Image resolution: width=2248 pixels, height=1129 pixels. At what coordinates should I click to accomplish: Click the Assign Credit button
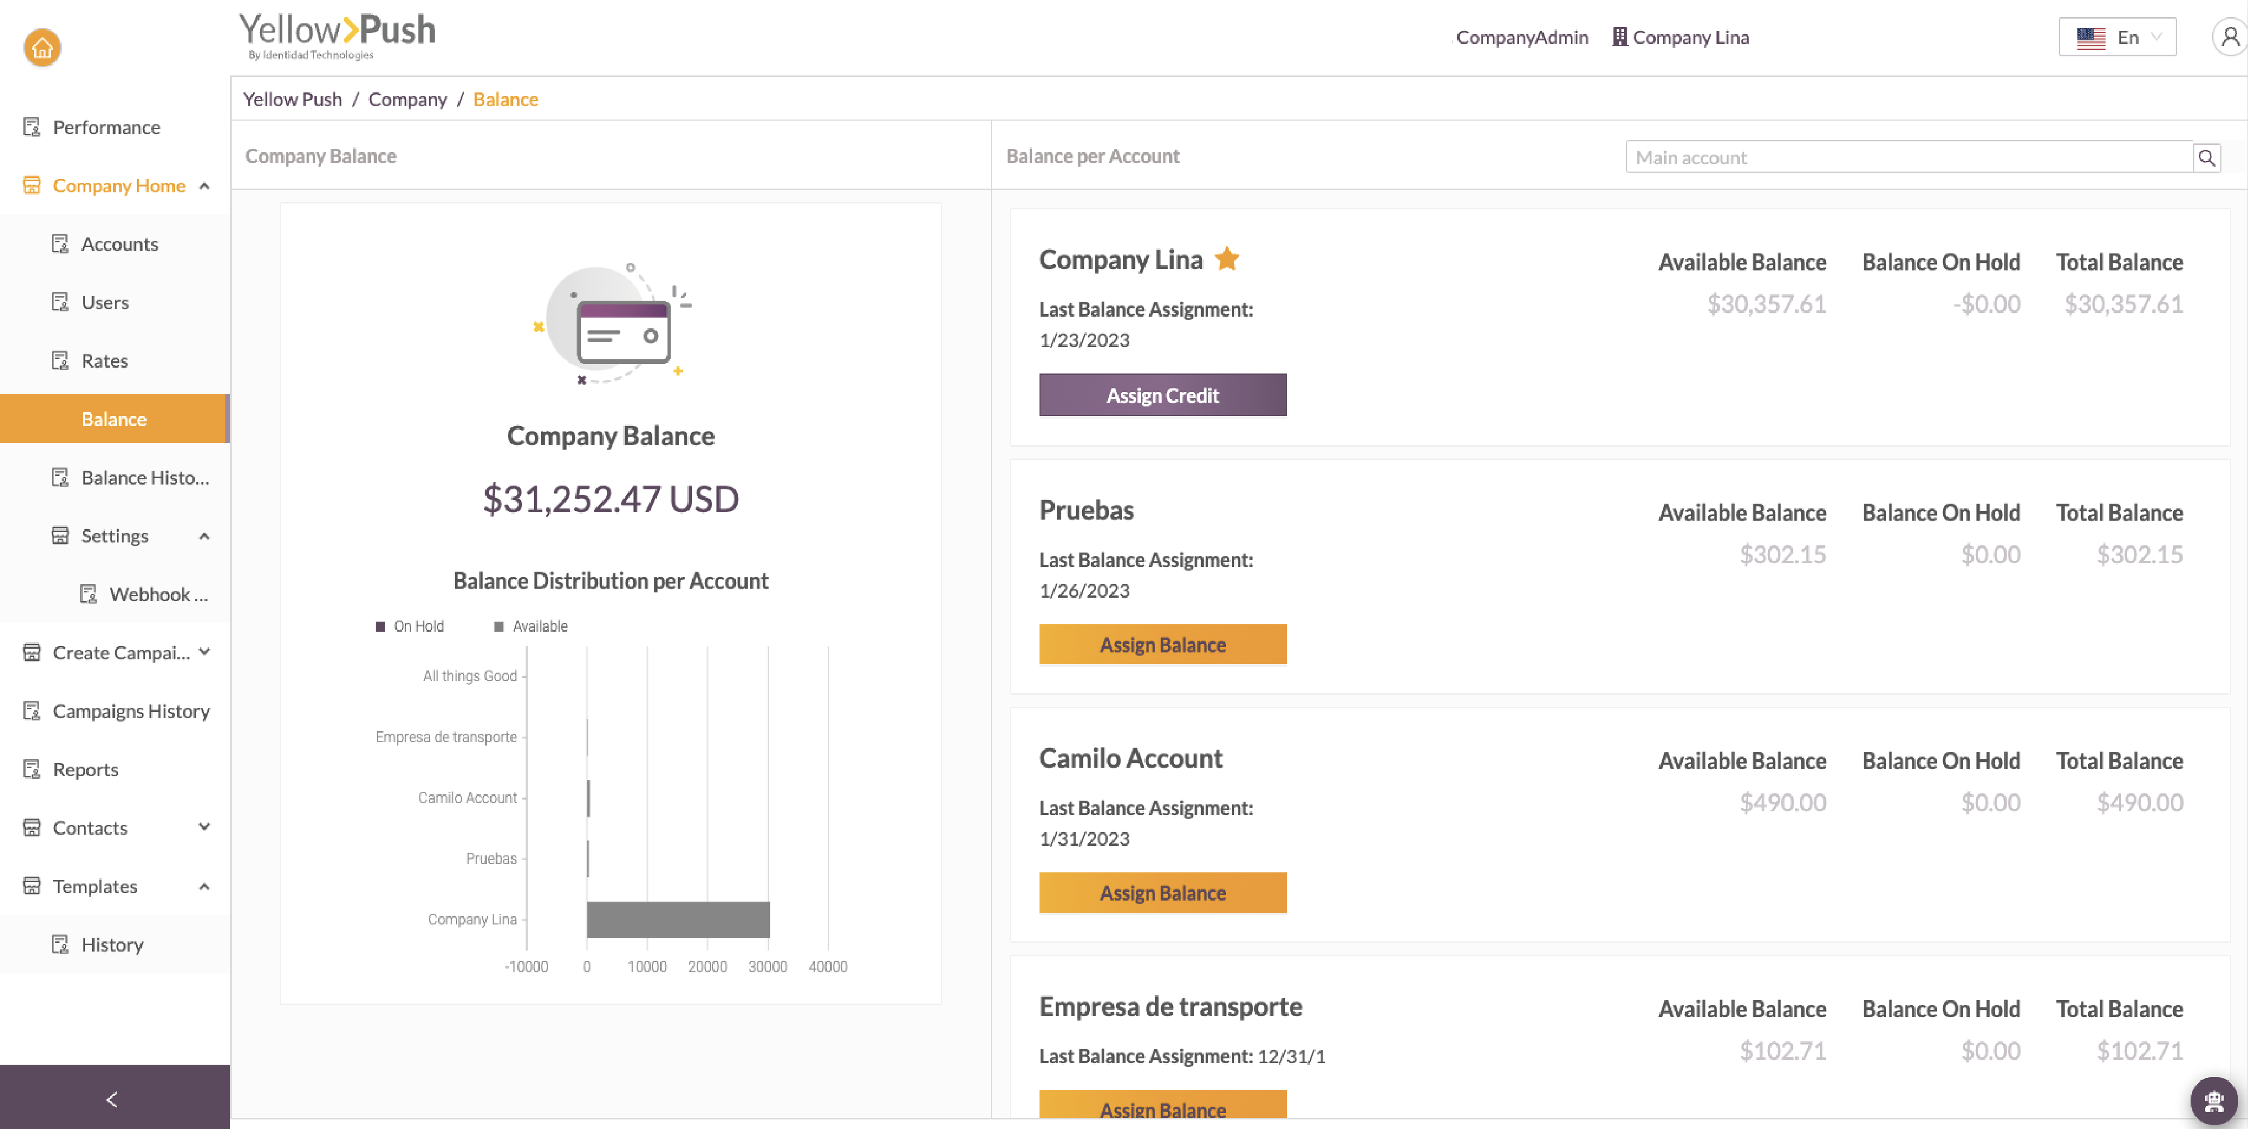click(x=1162, y=394)
